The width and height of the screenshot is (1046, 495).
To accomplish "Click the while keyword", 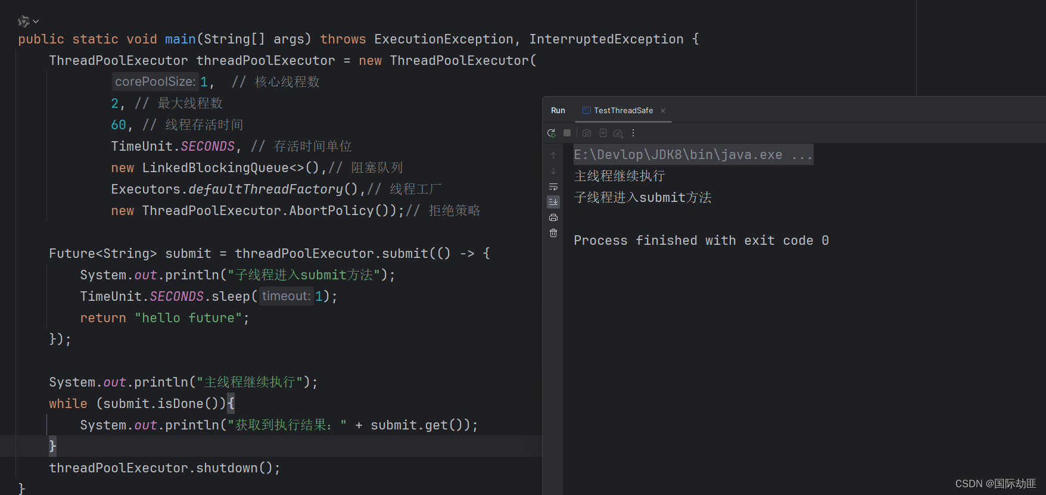I will [68, 404].
